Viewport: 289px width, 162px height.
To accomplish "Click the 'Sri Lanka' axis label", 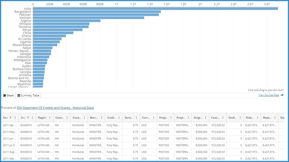I will click(x=24, y=39).
